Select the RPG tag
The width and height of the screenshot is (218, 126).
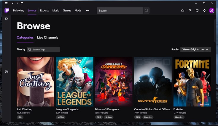[x=99, y=117]
